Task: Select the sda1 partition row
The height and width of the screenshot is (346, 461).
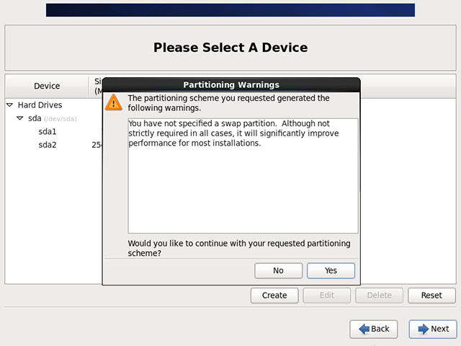Action: [x=48, y=132]
